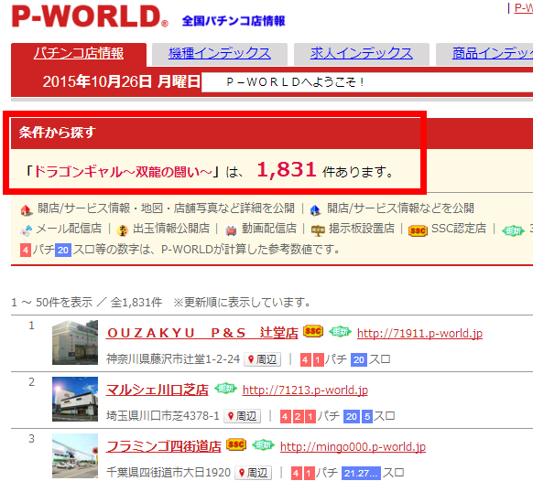This screenshot has height=481, width=533.
Task: Click the 掲示板設置店 signboard icon
Action: [x=318, y=230]
